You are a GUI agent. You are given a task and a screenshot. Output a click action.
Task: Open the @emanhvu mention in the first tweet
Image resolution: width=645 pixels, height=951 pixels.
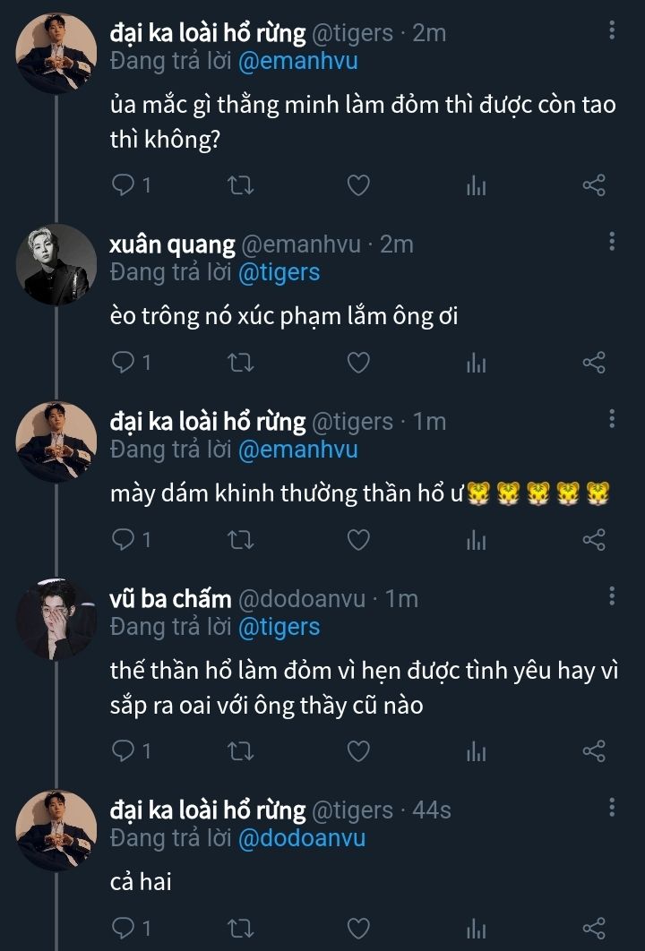[x=298, y=62]
